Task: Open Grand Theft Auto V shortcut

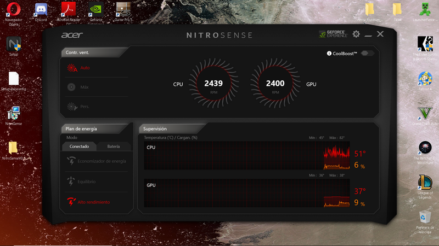Action: 425,116
